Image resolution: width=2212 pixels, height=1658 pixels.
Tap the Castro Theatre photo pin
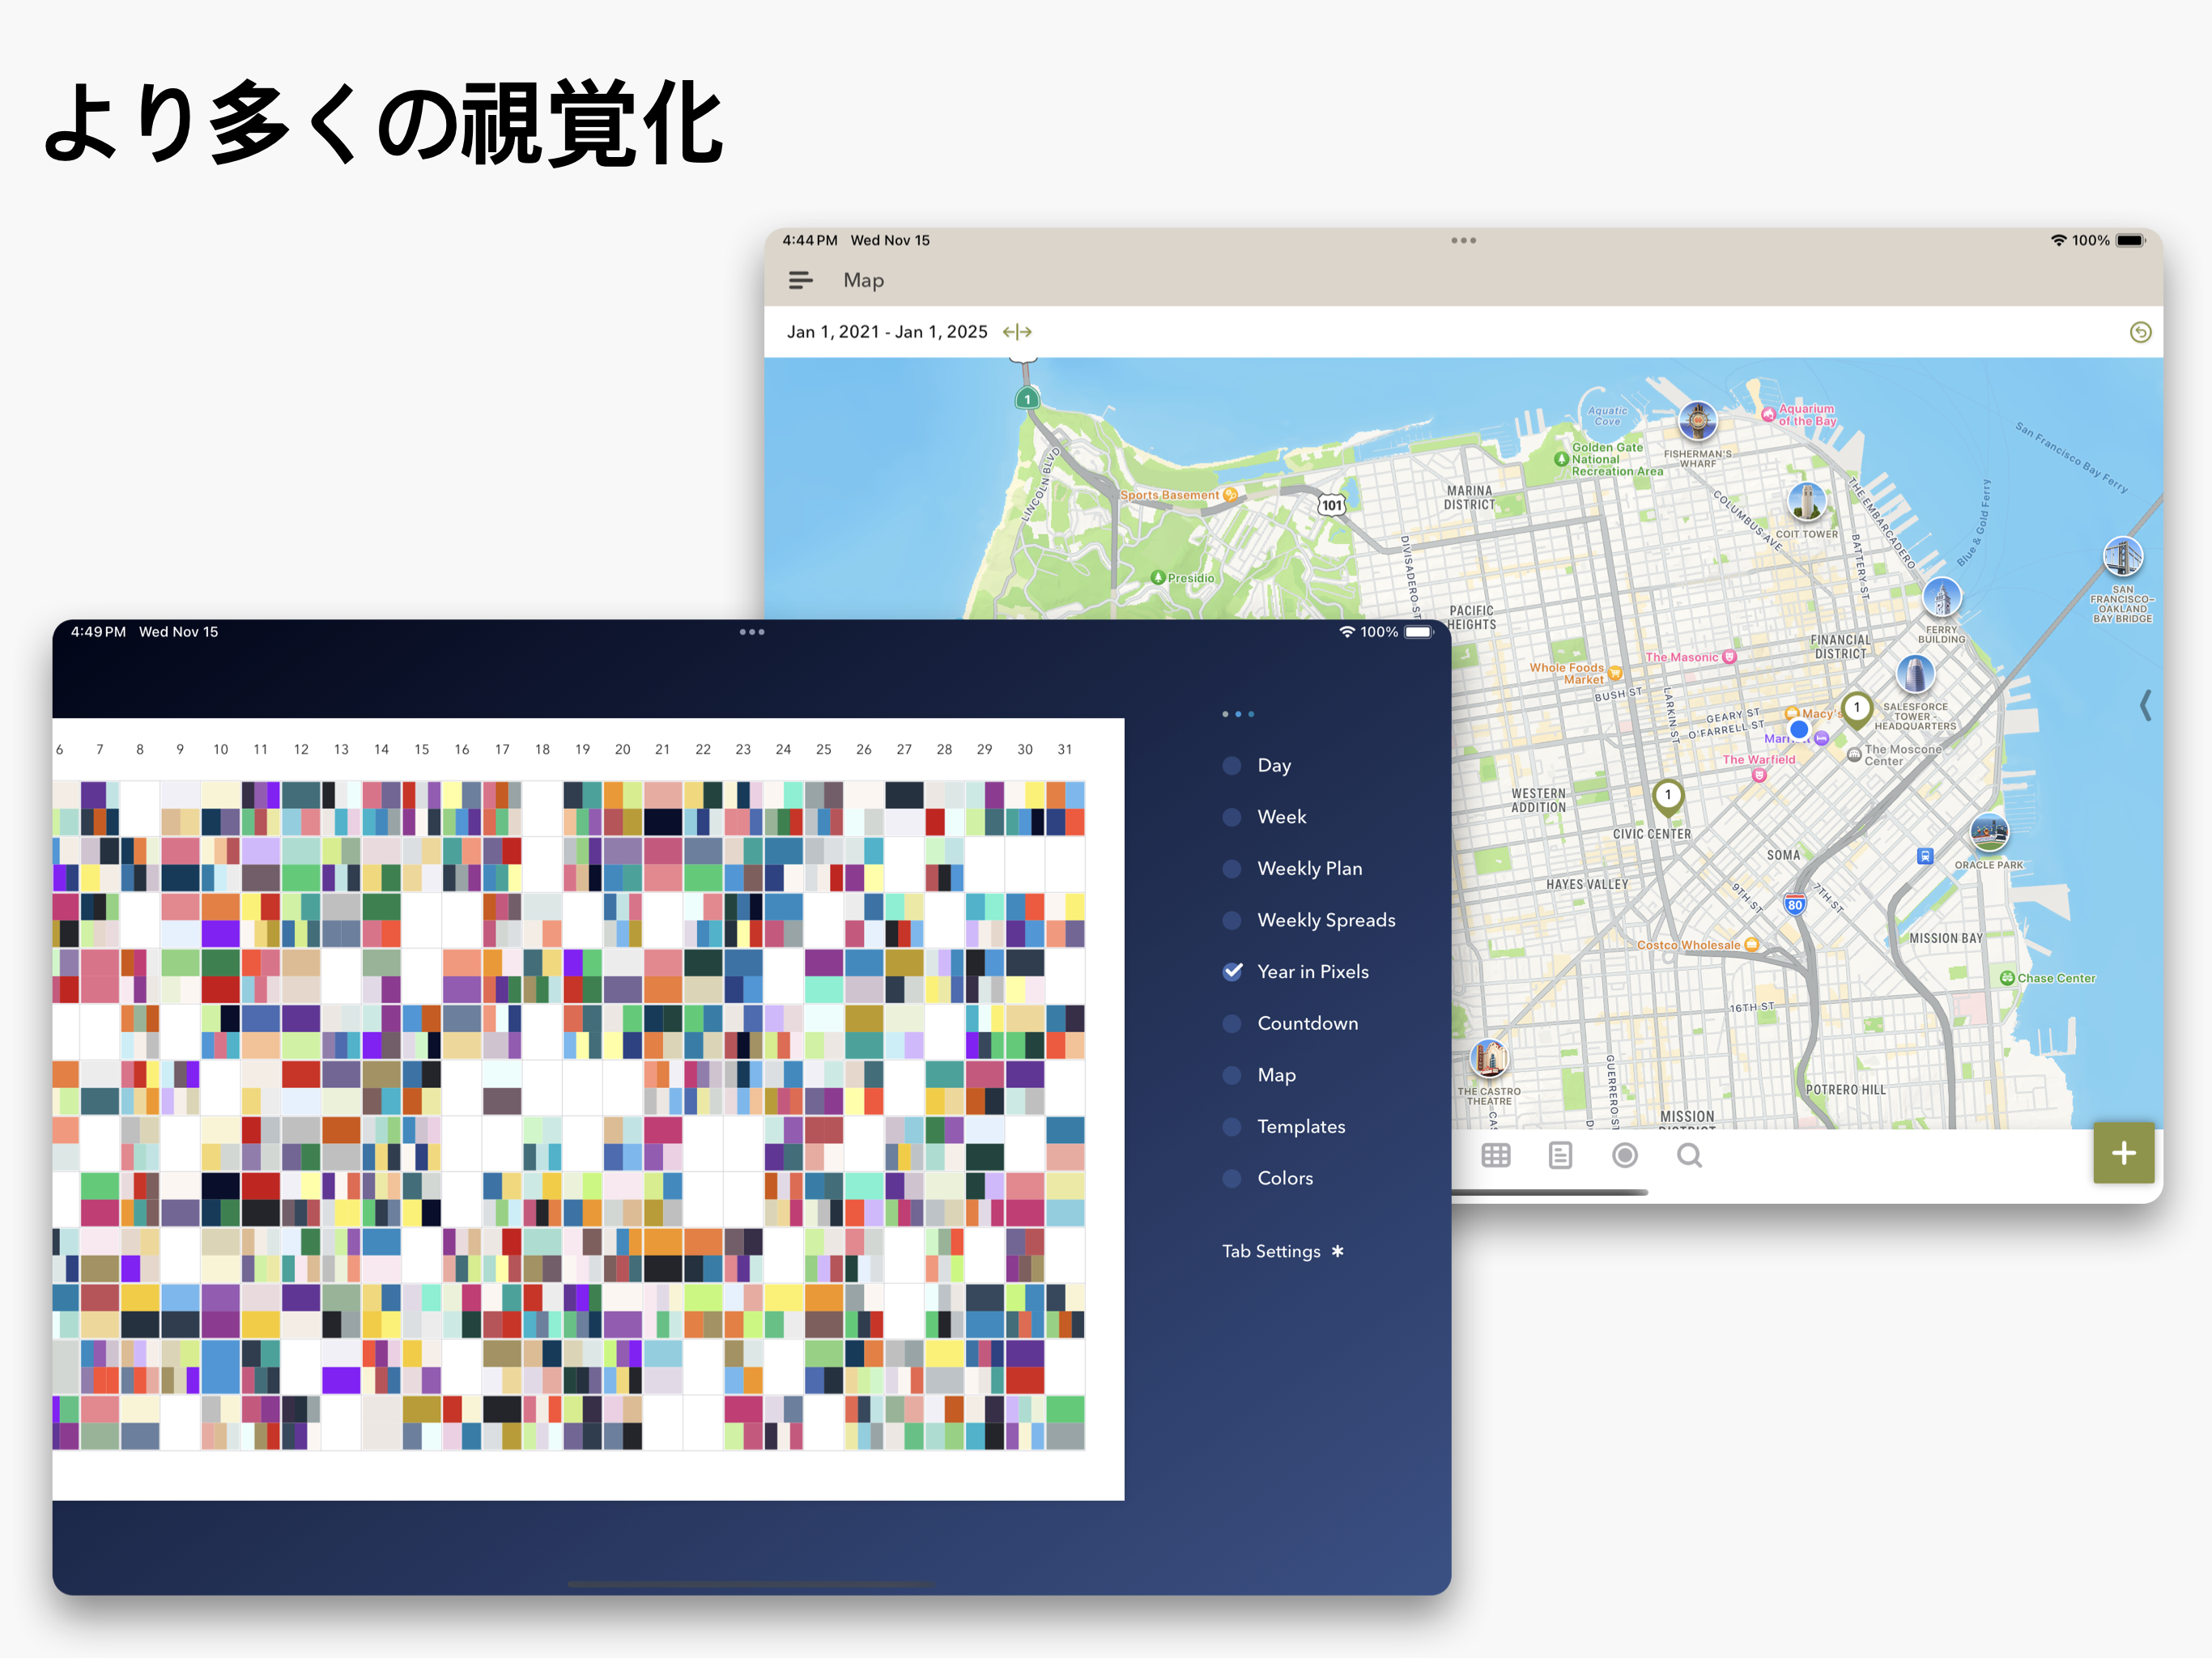(x=1489, y=1058)
